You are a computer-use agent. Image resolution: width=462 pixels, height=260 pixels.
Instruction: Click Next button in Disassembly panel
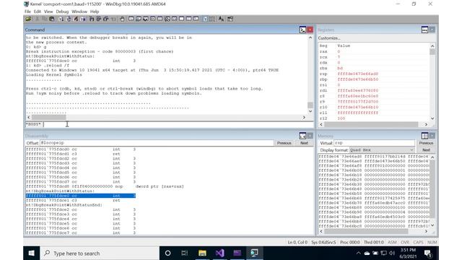point(304,143)
